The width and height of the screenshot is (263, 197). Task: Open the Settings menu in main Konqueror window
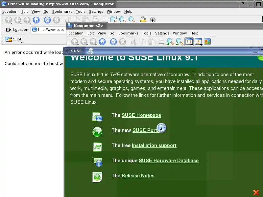(96, 11)
